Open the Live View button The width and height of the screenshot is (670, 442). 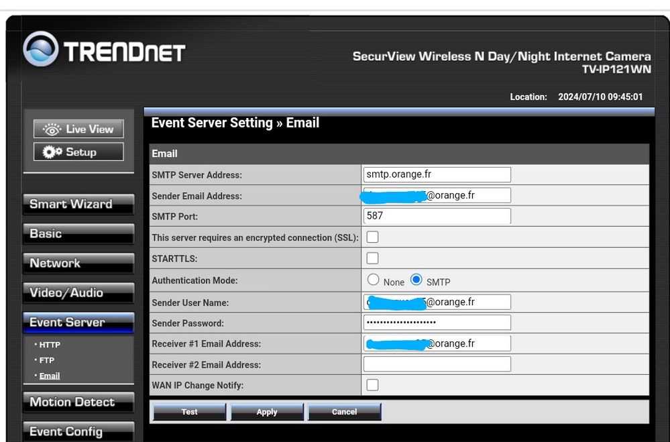click(78, 129)
